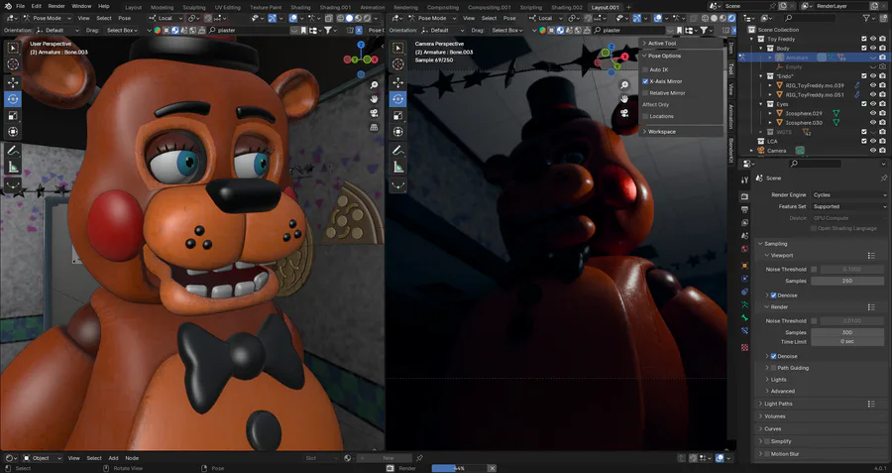Viewport: 892px width, 473px height.
Task: Collapse the Toy Freddy collection
Action: click(751, 40)
